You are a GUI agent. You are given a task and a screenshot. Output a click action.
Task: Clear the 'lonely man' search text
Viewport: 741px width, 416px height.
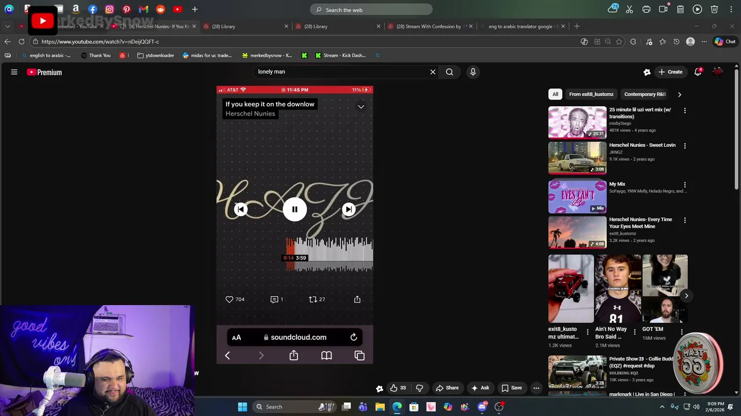pyautogui.click(x=432, y=72)
